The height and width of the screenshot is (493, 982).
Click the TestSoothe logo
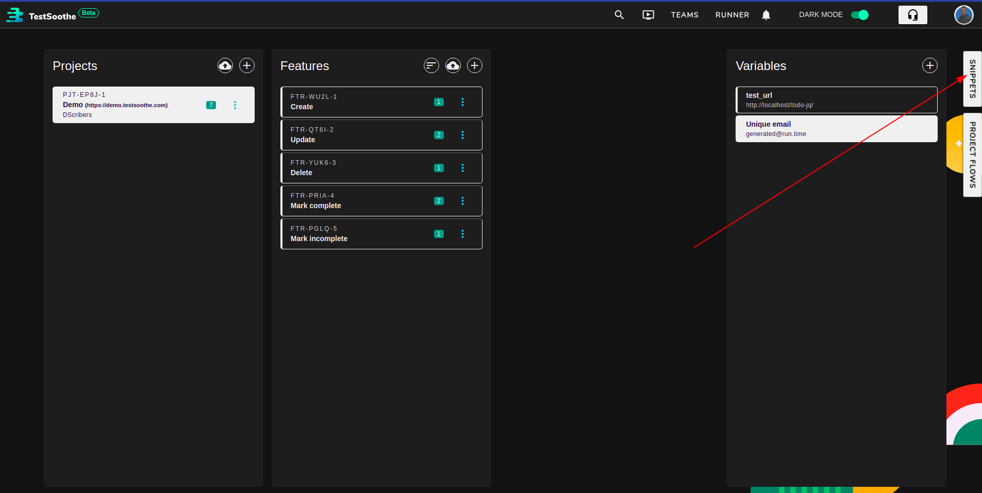41,15
